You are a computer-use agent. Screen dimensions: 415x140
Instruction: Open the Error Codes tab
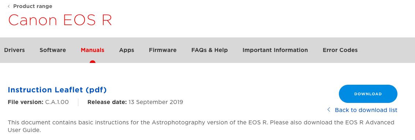tap(340, 50)
